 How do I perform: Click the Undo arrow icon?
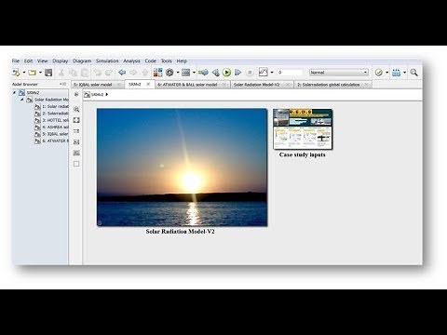[x=98, y=73]
